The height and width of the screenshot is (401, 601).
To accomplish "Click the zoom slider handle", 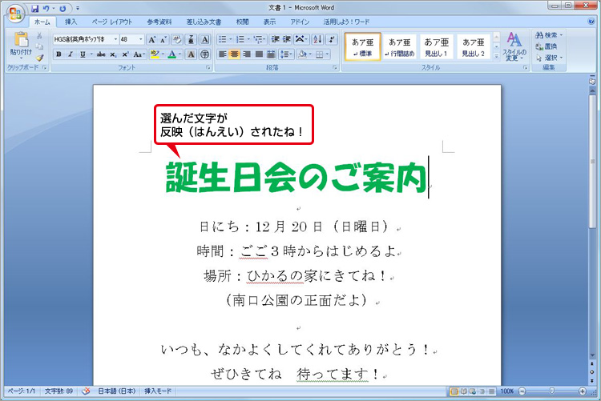I will [x=551, y=391].
